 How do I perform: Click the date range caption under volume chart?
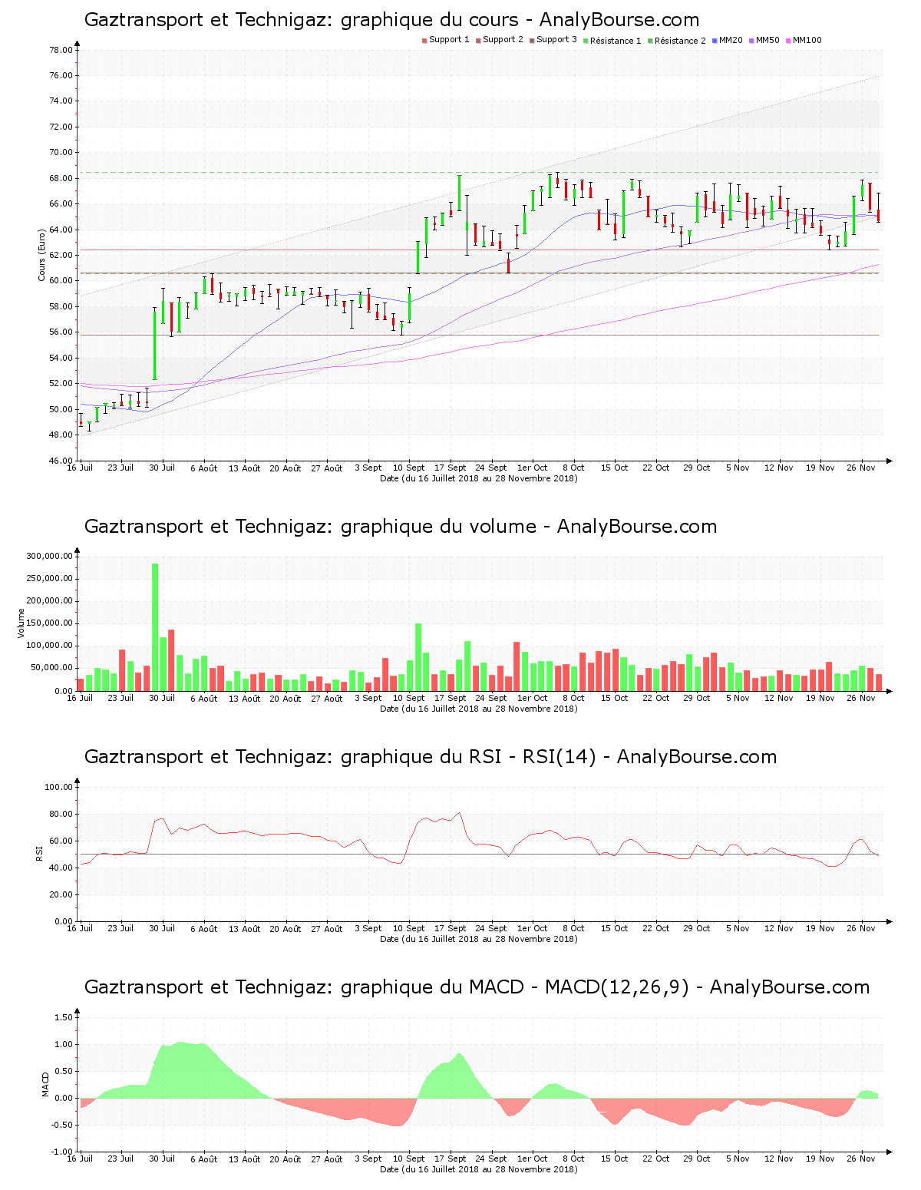point(479,709)
